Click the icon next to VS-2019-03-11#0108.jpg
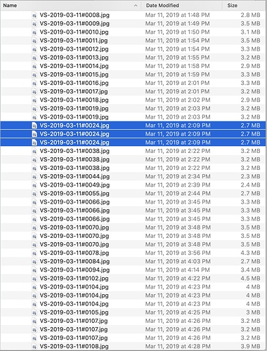The image size is (267, 351). [x=34, y=346]
